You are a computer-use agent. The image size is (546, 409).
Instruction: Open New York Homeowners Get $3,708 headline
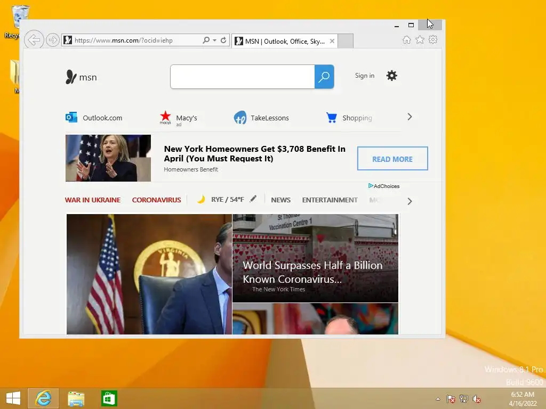254,154
